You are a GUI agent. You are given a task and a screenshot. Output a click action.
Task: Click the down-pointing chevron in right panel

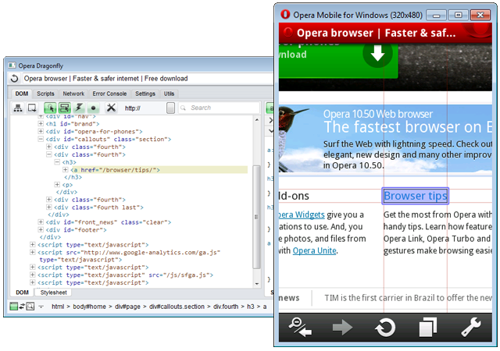coord(271,130)
